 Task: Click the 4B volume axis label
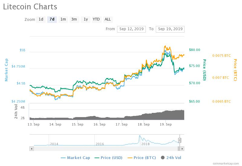[22, 108]
